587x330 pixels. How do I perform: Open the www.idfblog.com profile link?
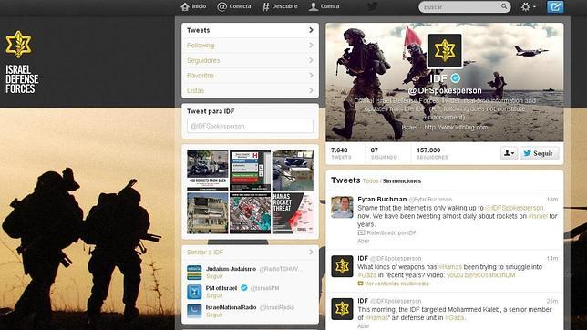pyautogui.click(x=456, y=127)
